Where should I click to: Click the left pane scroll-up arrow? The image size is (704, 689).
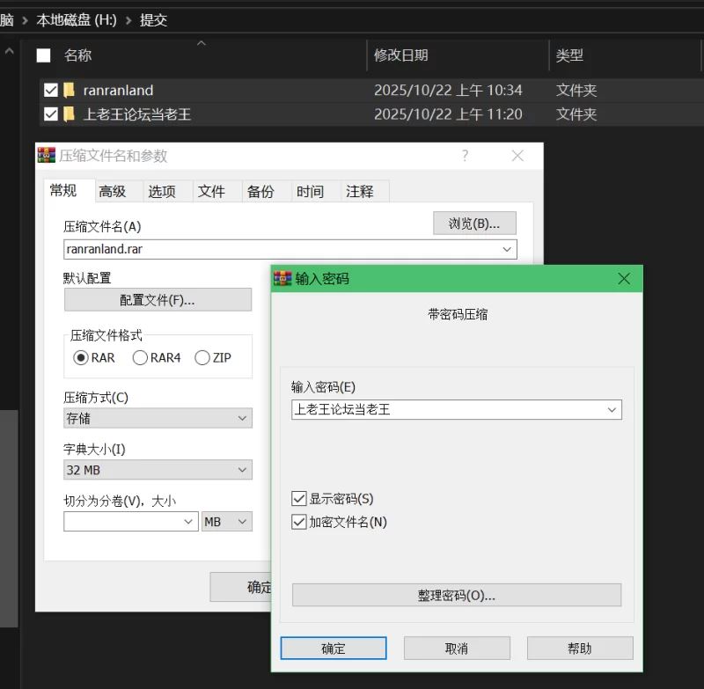[x=9, y=51]
